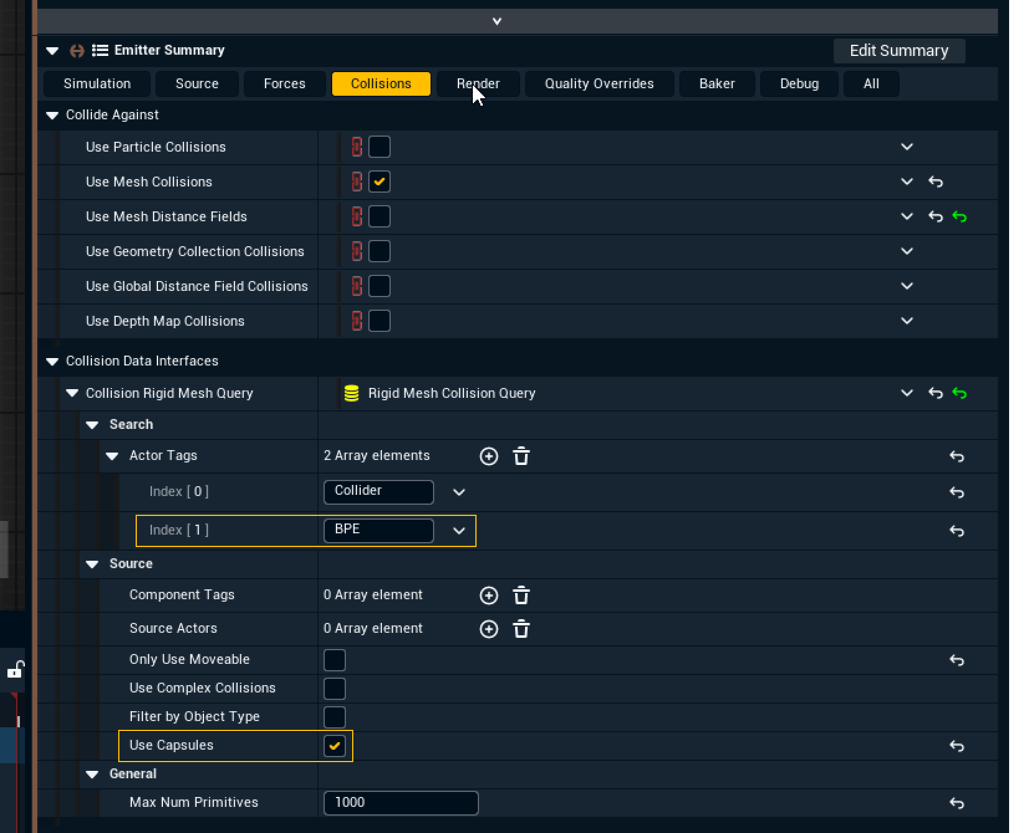
Task: Uncheck Use Mesh Collisions
Action: pyautogui.click(x=379, y=182)
